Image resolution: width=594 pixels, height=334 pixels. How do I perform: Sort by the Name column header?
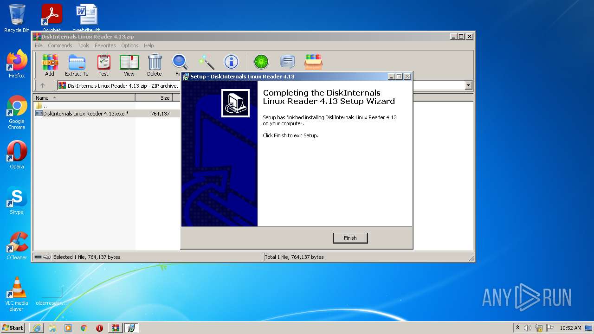[84, 97]
